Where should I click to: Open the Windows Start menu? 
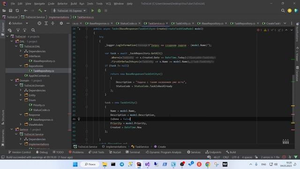pyautogui.click(x=75, y=164)
